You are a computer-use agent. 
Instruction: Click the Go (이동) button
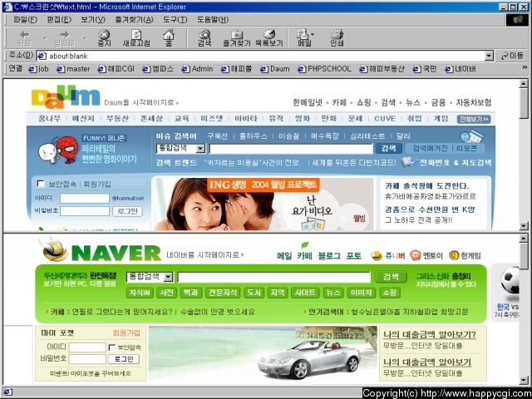point(513,56)
